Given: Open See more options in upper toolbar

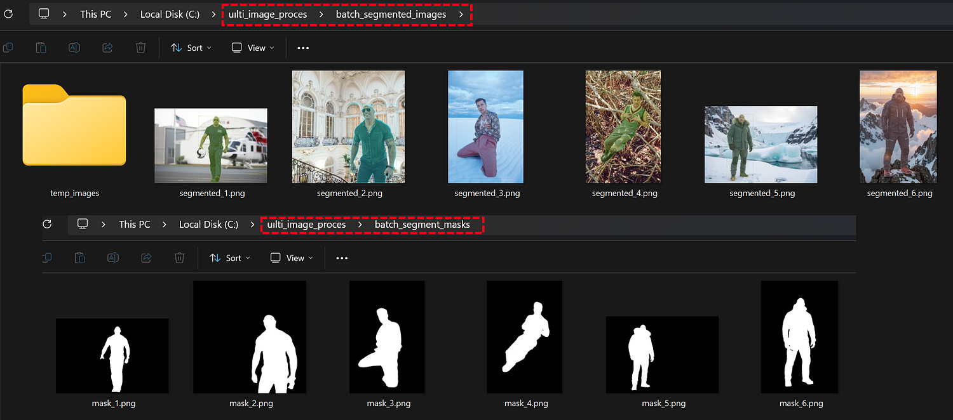Looking at the screenshot, I should (303, 48).
